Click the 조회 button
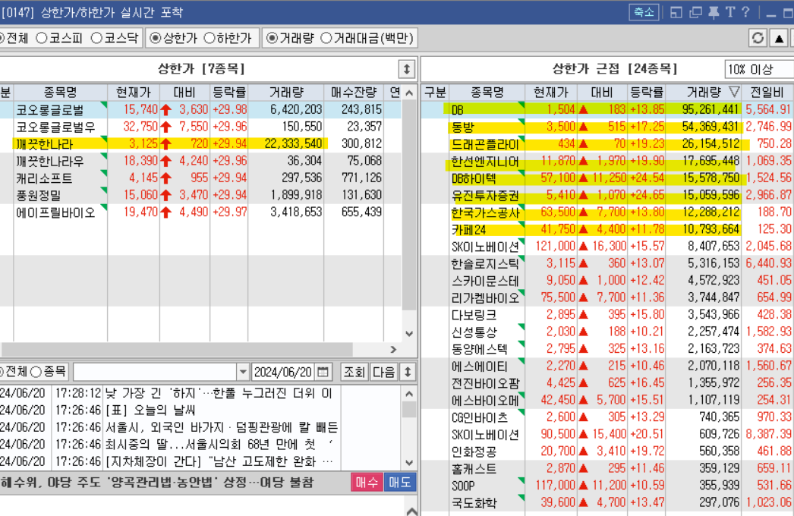Viewport: 794px width, 516px height. (x=354, y=372)
